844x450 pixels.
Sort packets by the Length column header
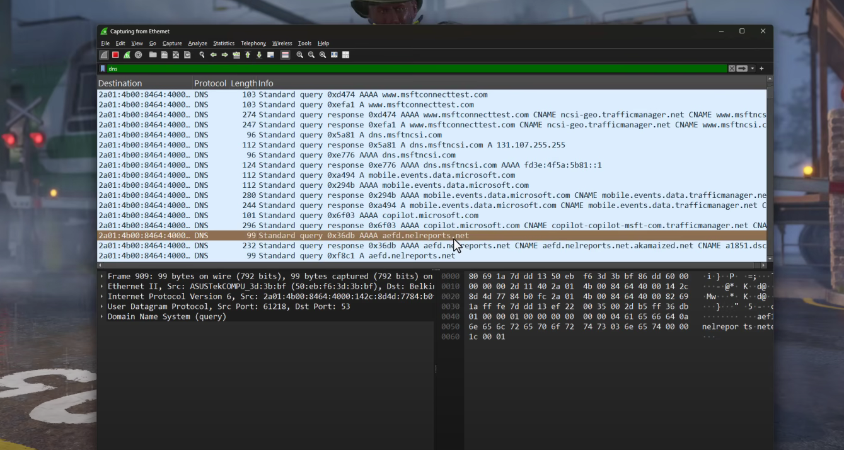click(x=243, y=83)
